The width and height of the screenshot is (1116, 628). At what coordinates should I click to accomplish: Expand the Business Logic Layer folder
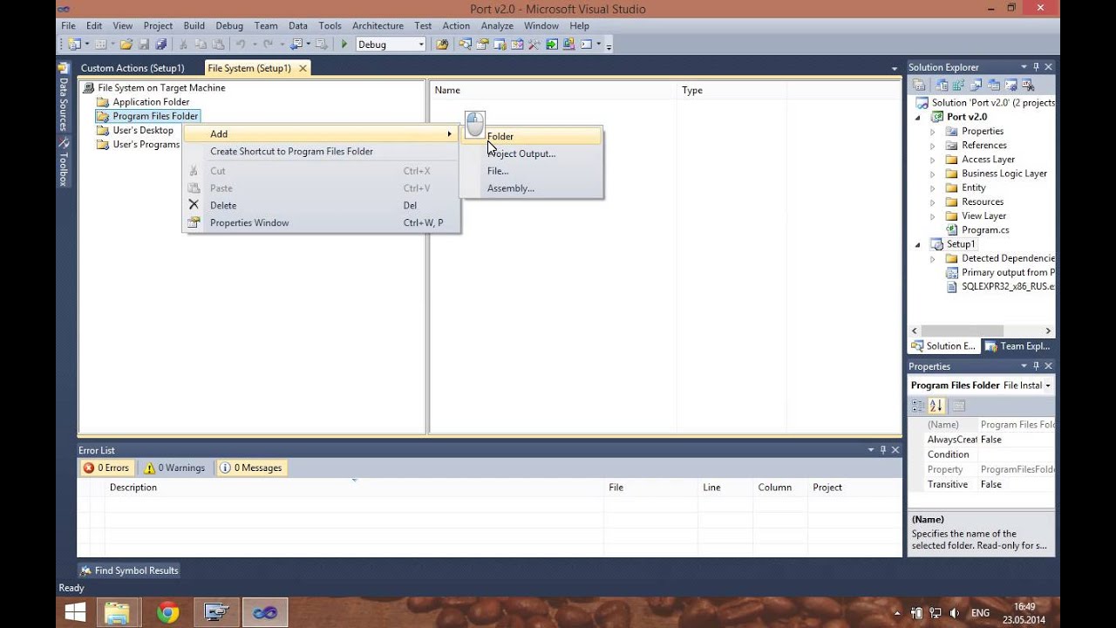click(933, 174)
